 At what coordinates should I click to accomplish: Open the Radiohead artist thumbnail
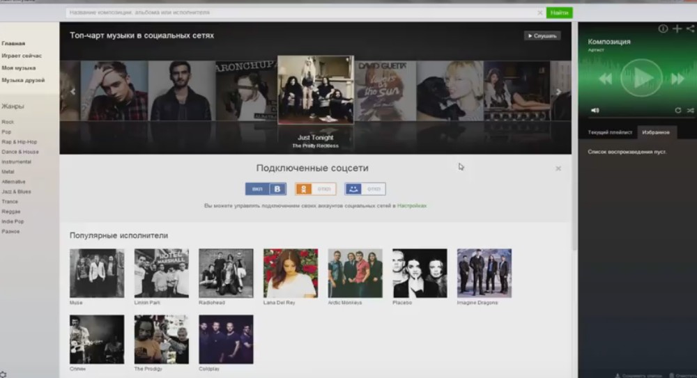(226, 273)
